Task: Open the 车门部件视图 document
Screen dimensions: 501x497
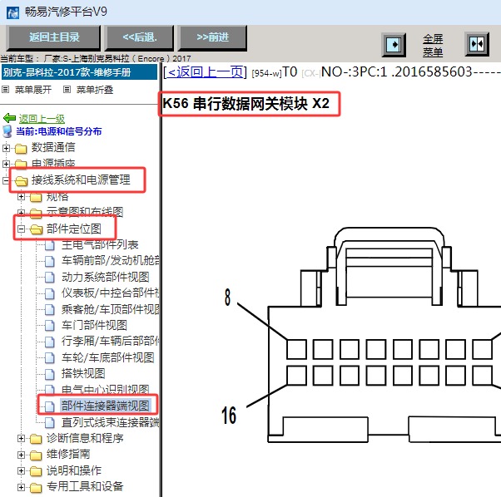Action: tap(94, 325)
